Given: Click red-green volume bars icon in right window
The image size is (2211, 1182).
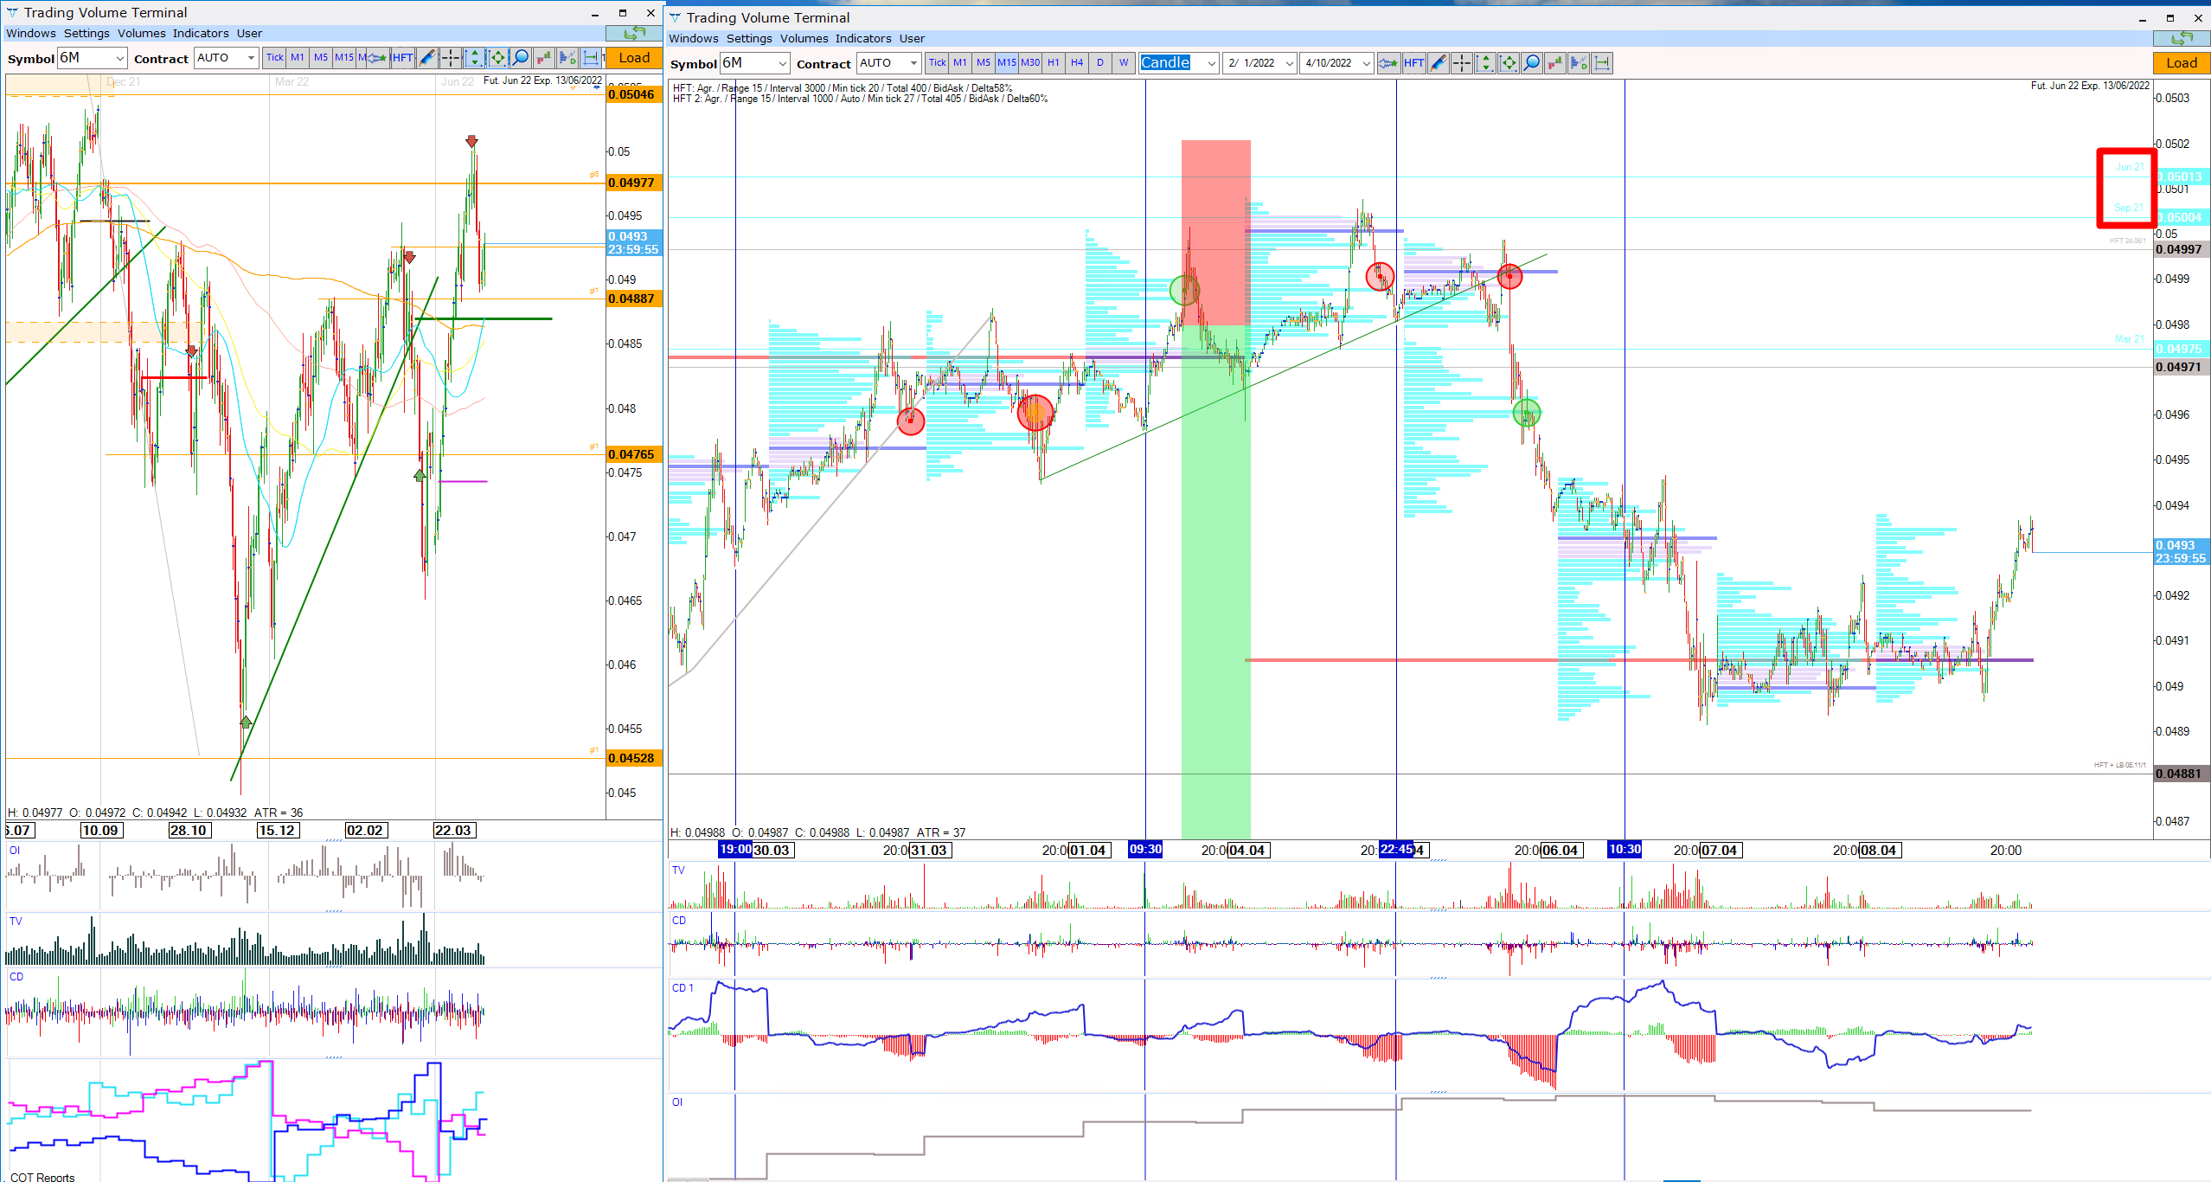Looking at the screenshot, I should (1555, 63).
